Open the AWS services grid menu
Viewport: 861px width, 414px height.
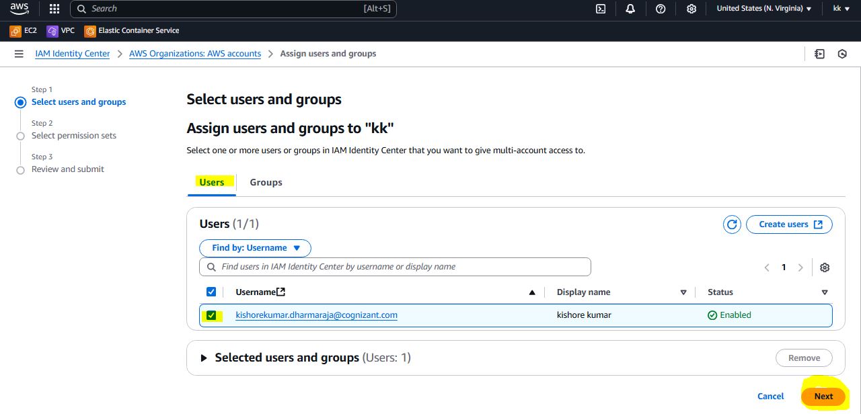tap(54, 9)
